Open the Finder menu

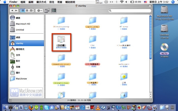click(13, 2)
